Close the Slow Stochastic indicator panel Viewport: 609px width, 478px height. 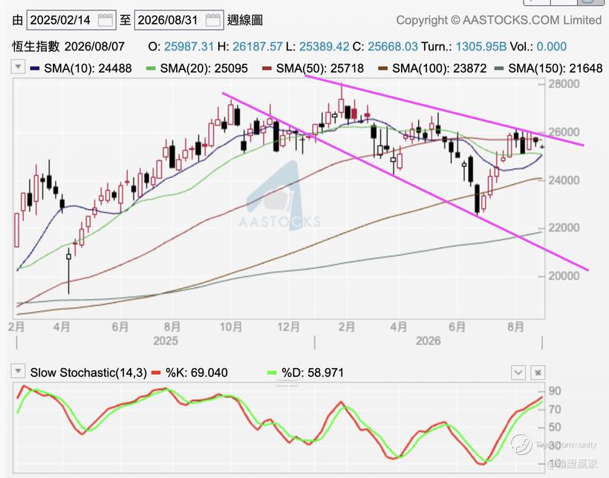point(538,373)
